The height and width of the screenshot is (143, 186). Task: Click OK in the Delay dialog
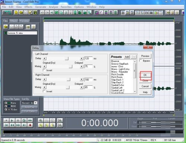point(145,75)
